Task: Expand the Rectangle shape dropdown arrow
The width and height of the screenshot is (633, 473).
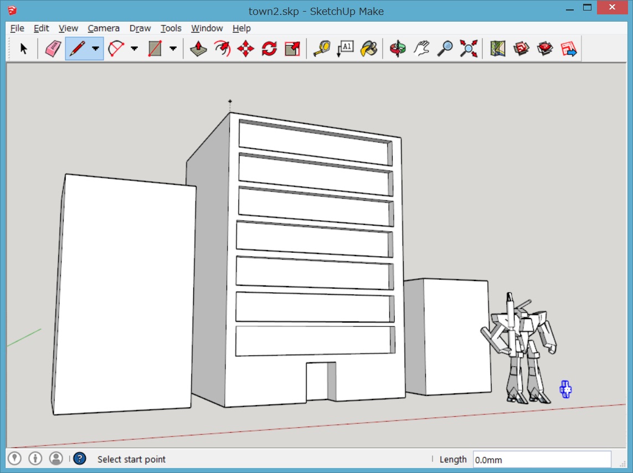Action: pyautogui.click(x=173, y=49)
